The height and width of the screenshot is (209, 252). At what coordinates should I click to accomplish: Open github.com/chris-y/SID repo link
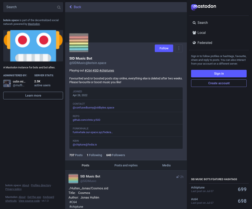[x=86, y=120]
